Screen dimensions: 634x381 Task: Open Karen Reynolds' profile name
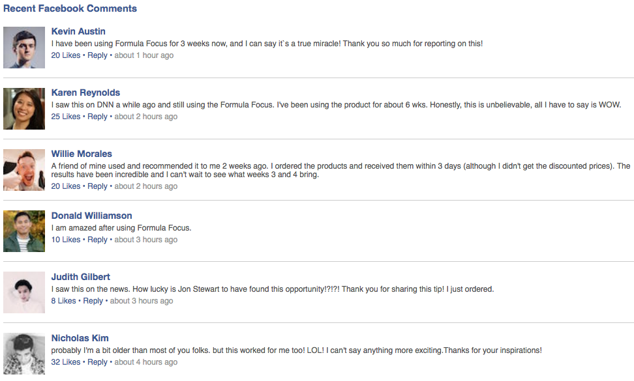pos(85,92)
